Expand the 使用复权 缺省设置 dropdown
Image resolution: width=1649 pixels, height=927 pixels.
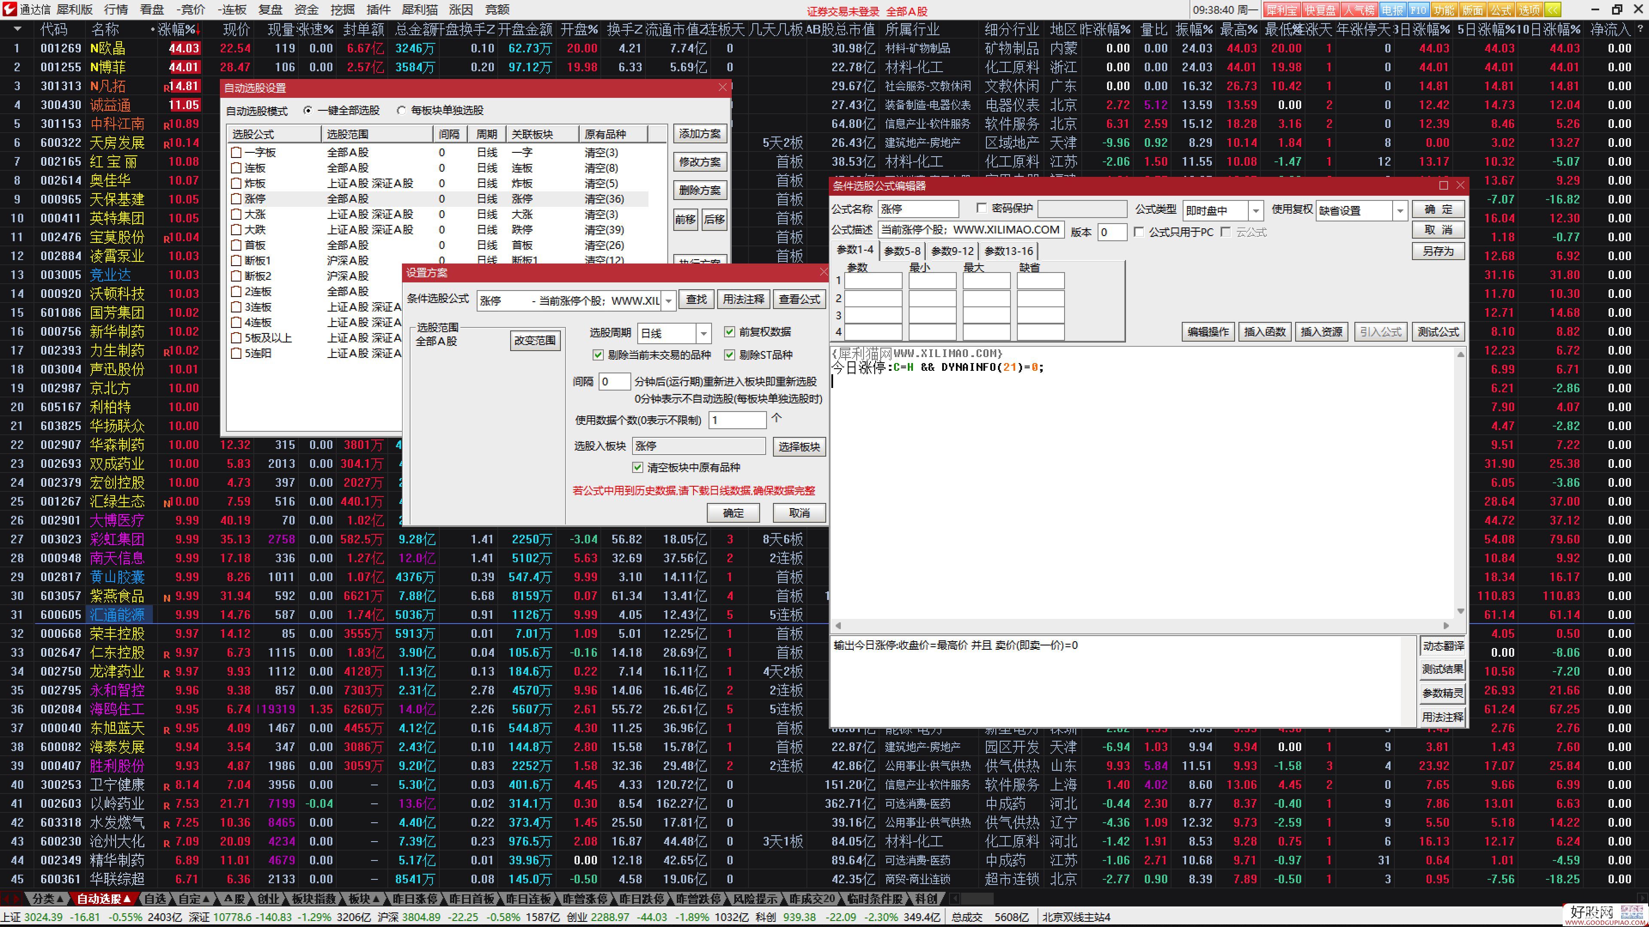pyautogui.click(x=1400, y=210)
